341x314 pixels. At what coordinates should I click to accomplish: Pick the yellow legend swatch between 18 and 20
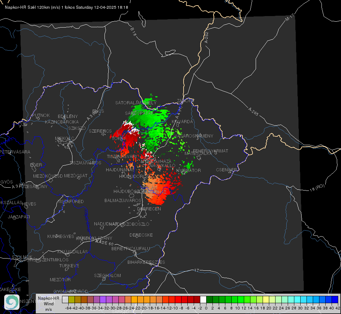click(x=266, y=299)
